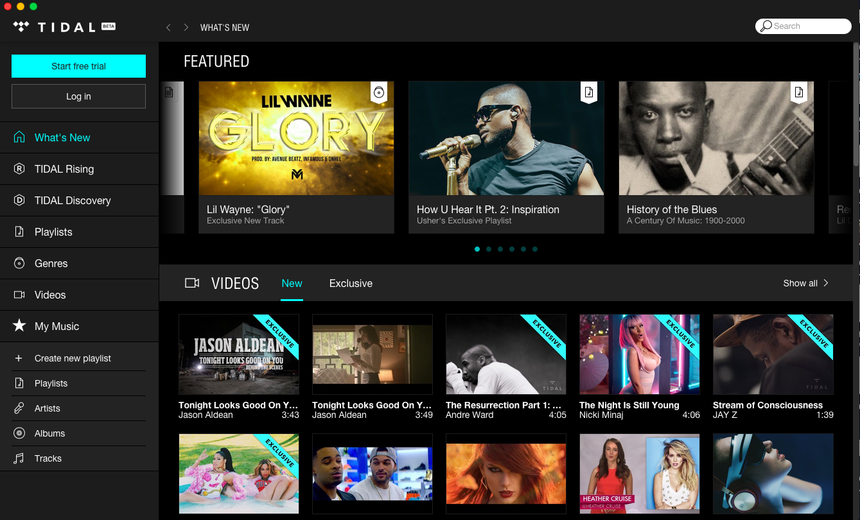This screenshot has height=520, width=860.
Task: Click the Show all chevron arrow
Action: pos(826,283)
